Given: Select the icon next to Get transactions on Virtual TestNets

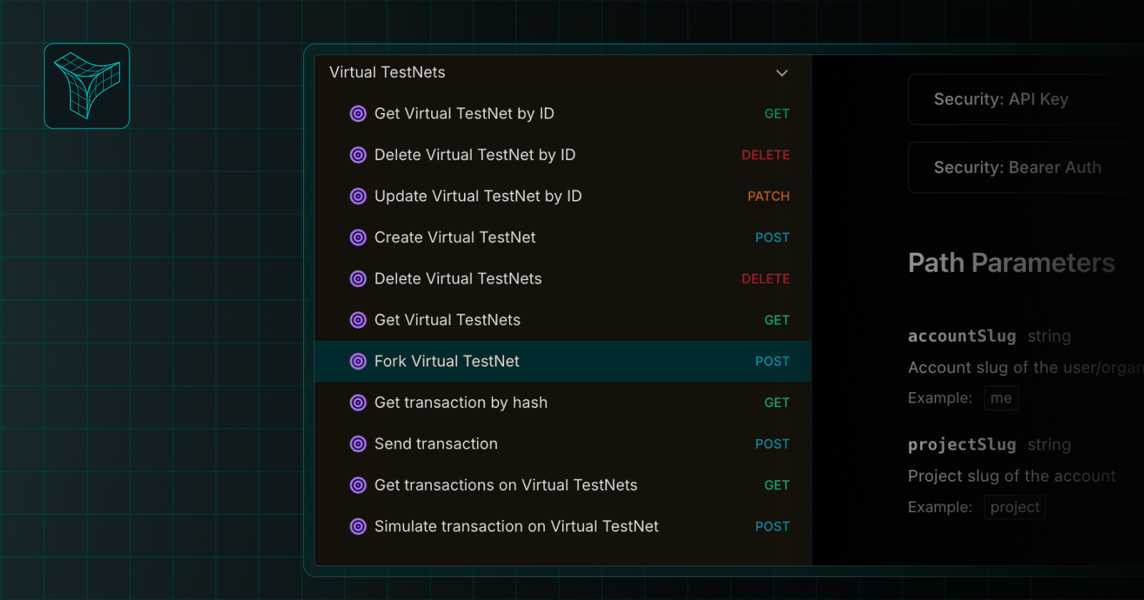Looking at the screenshot, I should 358,485.
